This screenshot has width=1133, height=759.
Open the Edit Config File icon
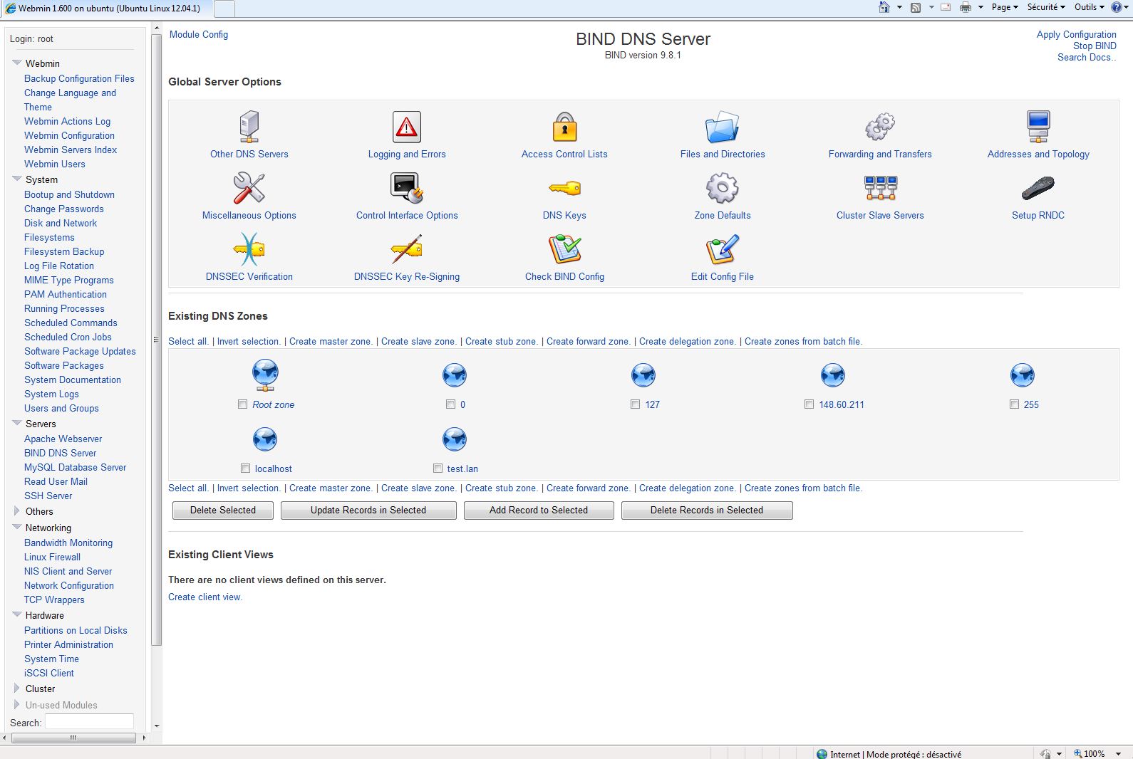(722, 250)
